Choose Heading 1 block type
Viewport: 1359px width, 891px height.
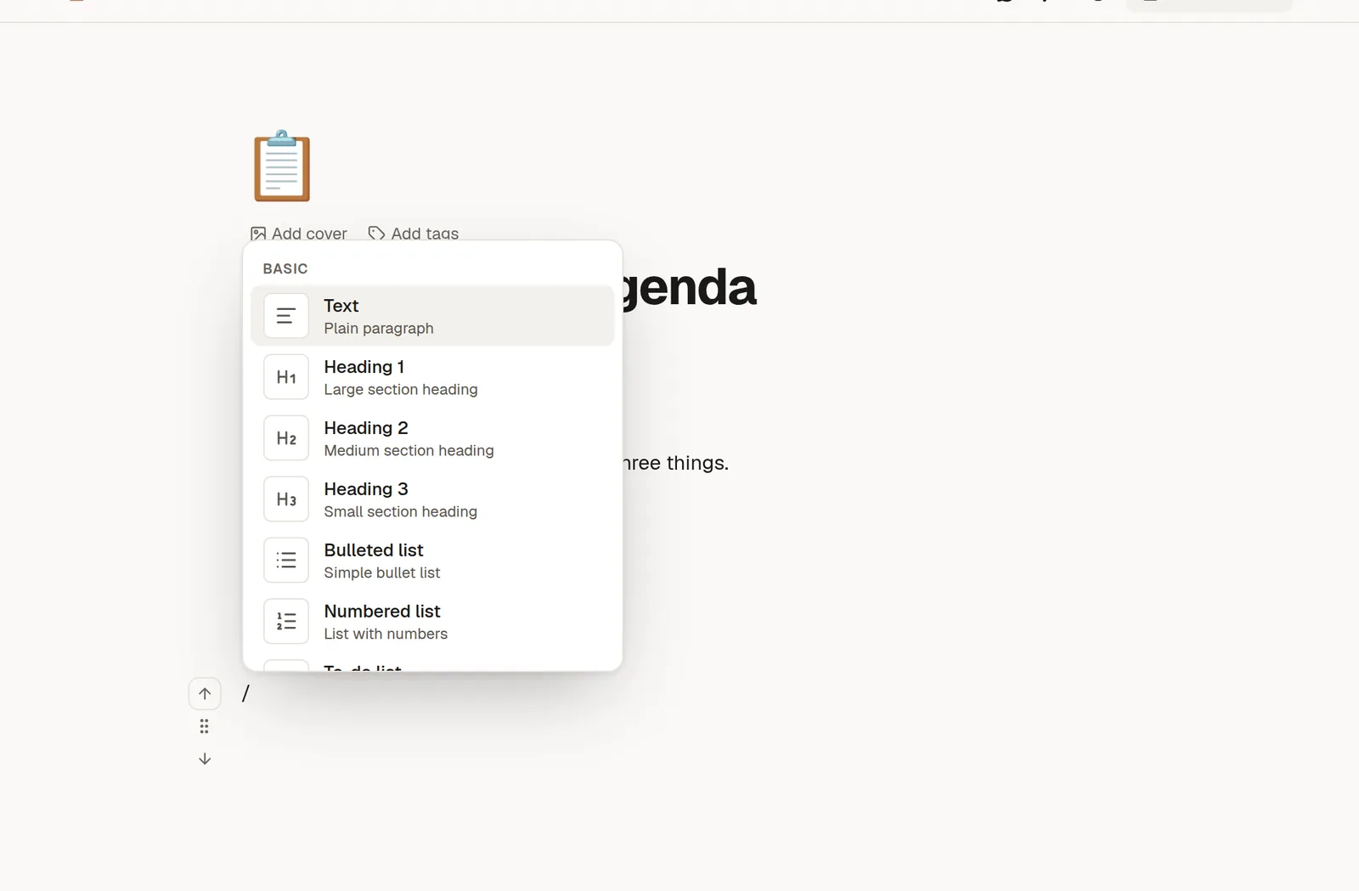[x=432, y=377]
